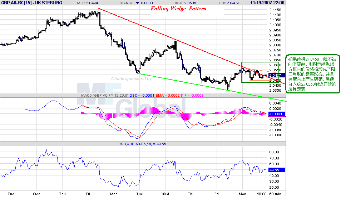Click the RSI axis label 40.00
This screenshot has height=204, width=341.
274,176
